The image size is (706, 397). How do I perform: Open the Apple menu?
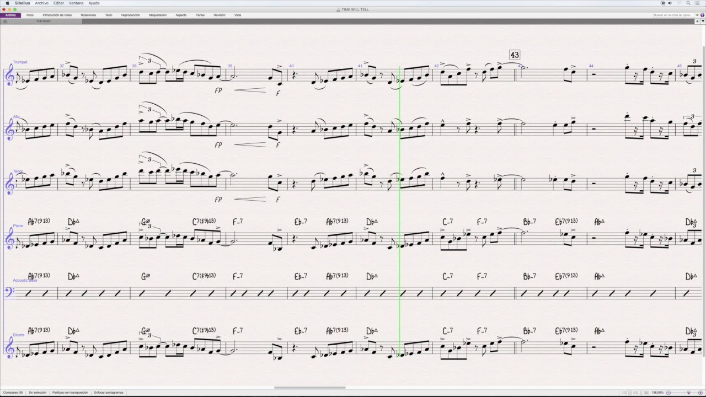tap(7, 3)
